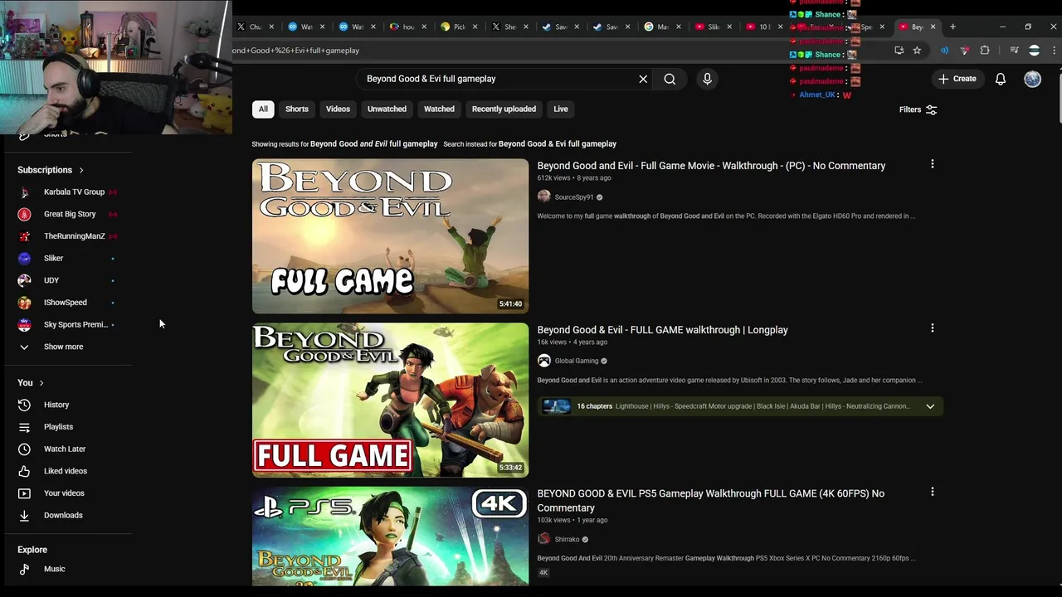Expand the 16 chapters list arrow
The image size is (1062, 597).
click(x=930, y=406)
